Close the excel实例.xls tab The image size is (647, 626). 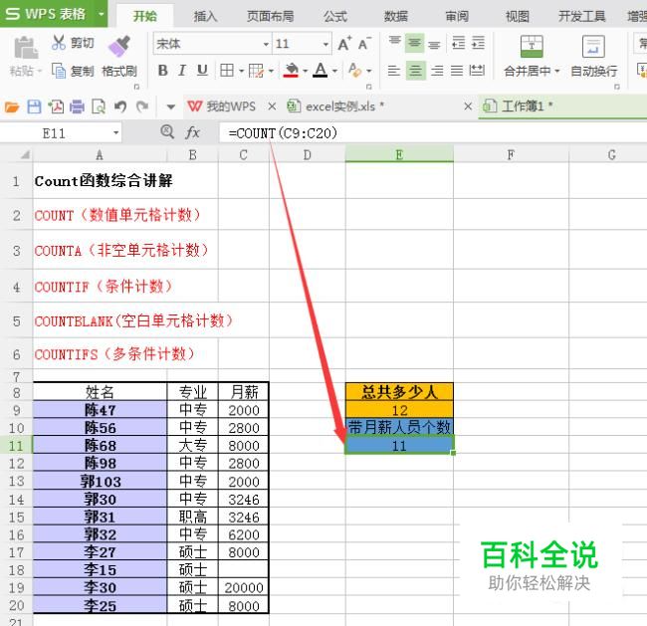[x=468, y=106]
